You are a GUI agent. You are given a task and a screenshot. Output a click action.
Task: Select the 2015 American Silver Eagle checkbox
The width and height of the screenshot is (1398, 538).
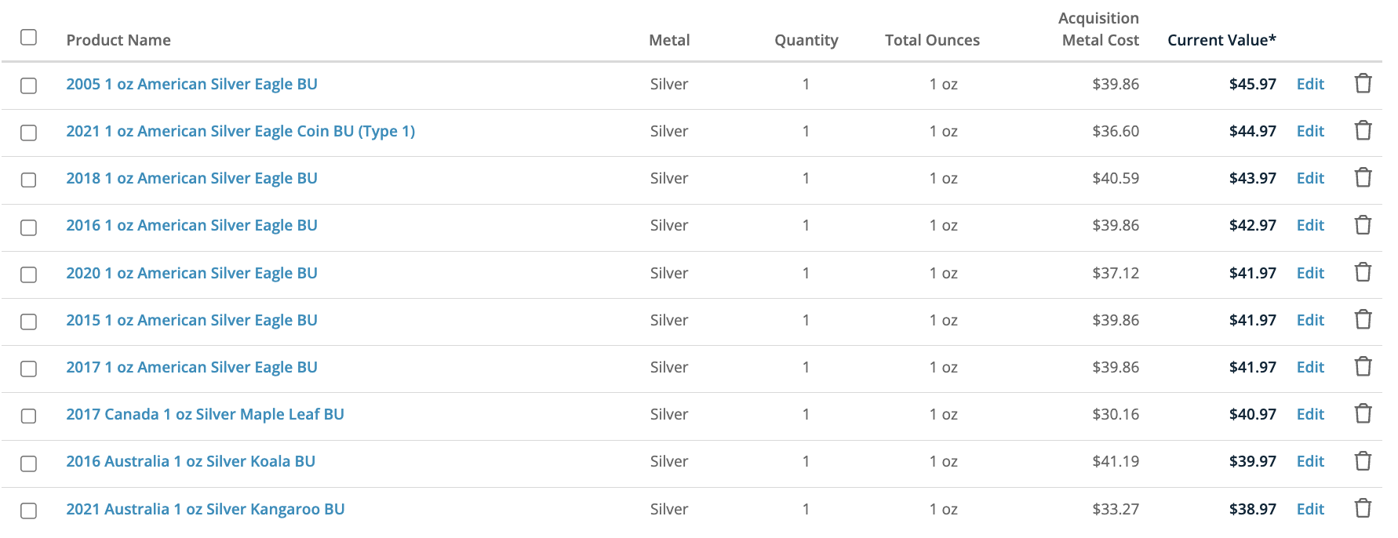pos(29,322)
